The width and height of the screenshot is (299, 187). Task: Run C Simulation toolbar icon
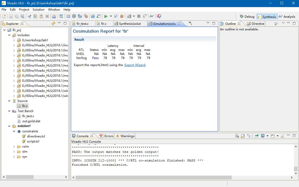(x=99, y=16)
